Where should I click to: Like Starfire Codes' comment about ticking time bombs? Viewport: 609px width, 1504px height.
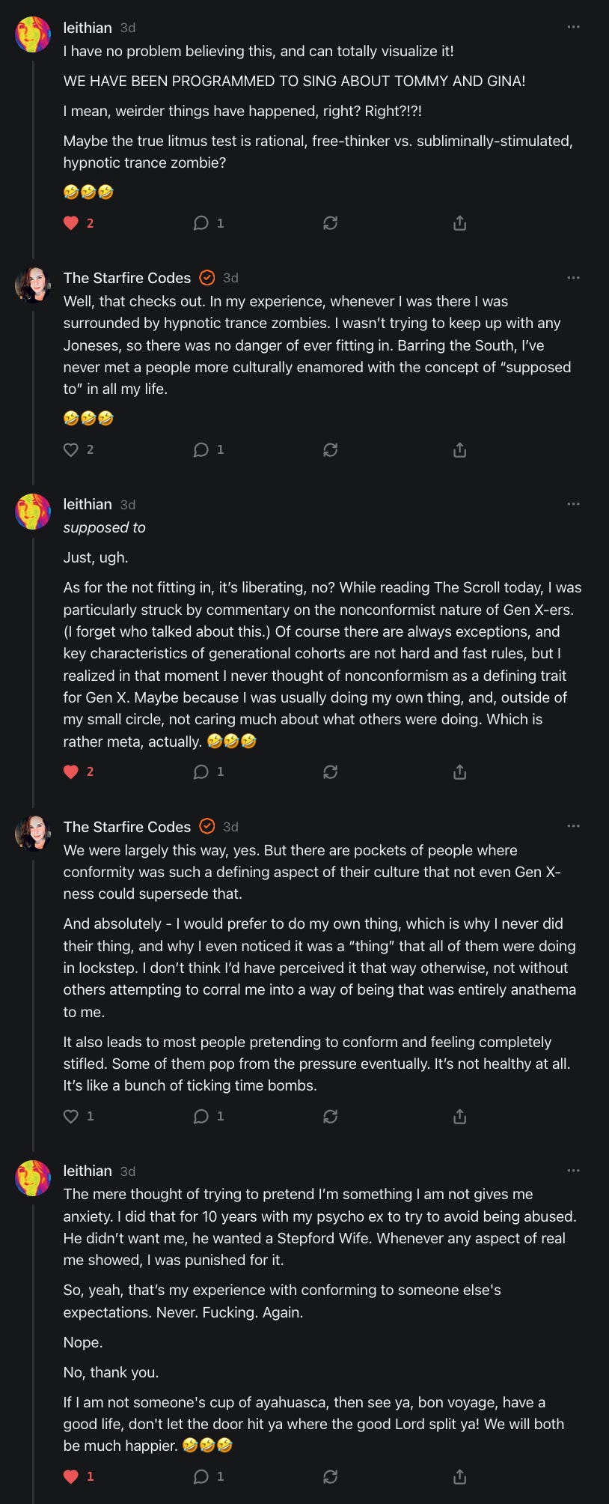[x=71, y=1116]
